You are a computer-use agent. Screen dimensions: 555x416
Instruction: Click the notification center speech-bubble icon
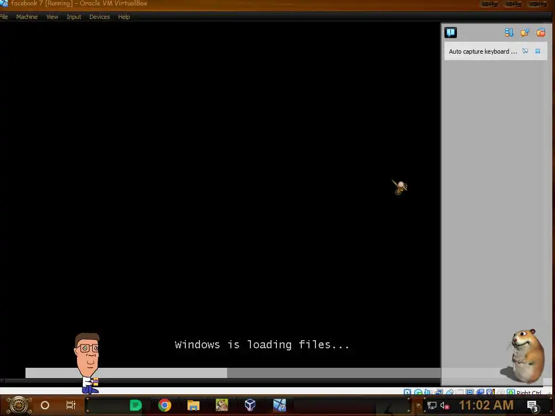[450, 32]
